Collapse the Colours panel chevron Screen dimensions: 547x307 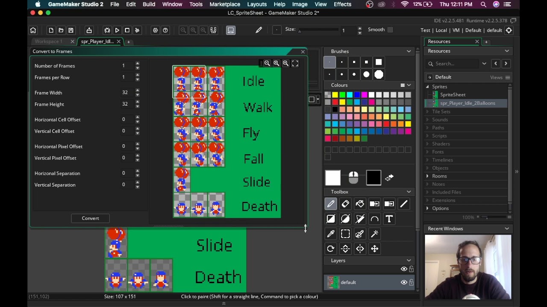point(409,85)
